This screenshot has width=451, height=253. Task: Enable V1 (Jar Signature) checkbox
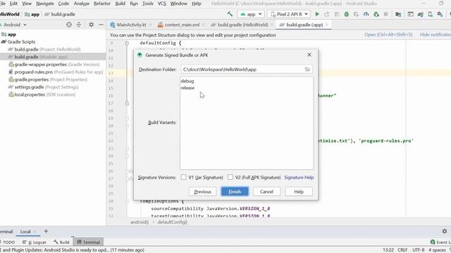pyautogui.click(x=183, y=177)
